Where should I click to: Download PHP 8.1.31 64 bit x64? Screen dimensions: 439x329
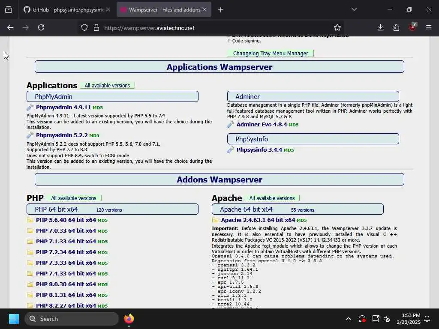[x=66, y=295]
